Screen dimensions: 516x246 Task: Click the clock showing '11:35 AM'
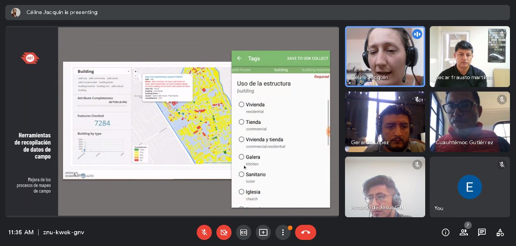[x=21, y=232]
